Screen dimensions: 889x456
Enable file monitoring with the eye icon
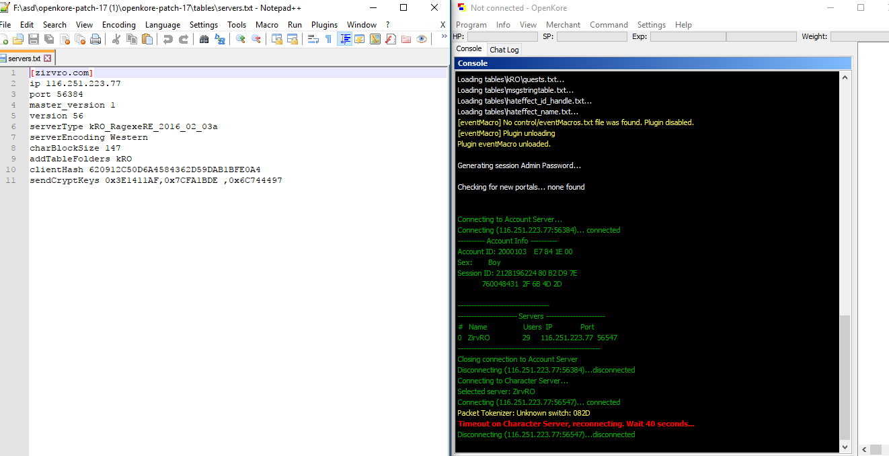420,40
